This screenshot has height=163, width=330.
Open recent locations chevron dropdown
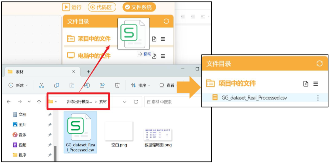click(x=29, y=102)
